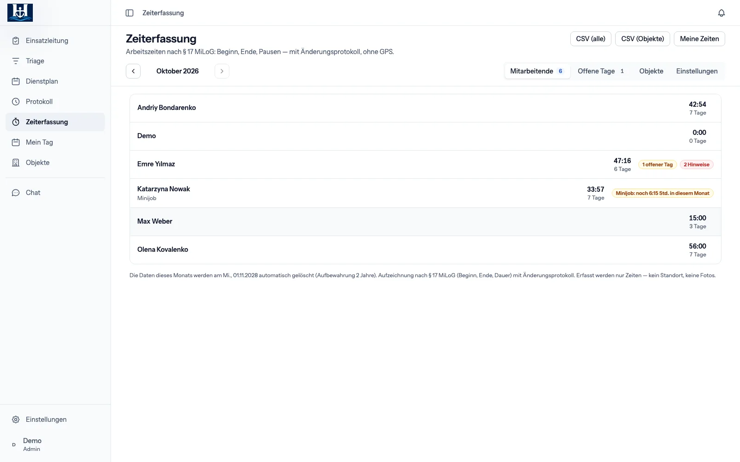The height and width of the screenshot is (462, 740).
Task: Open Triage in sidebar
Action: (x=55, y=61)
